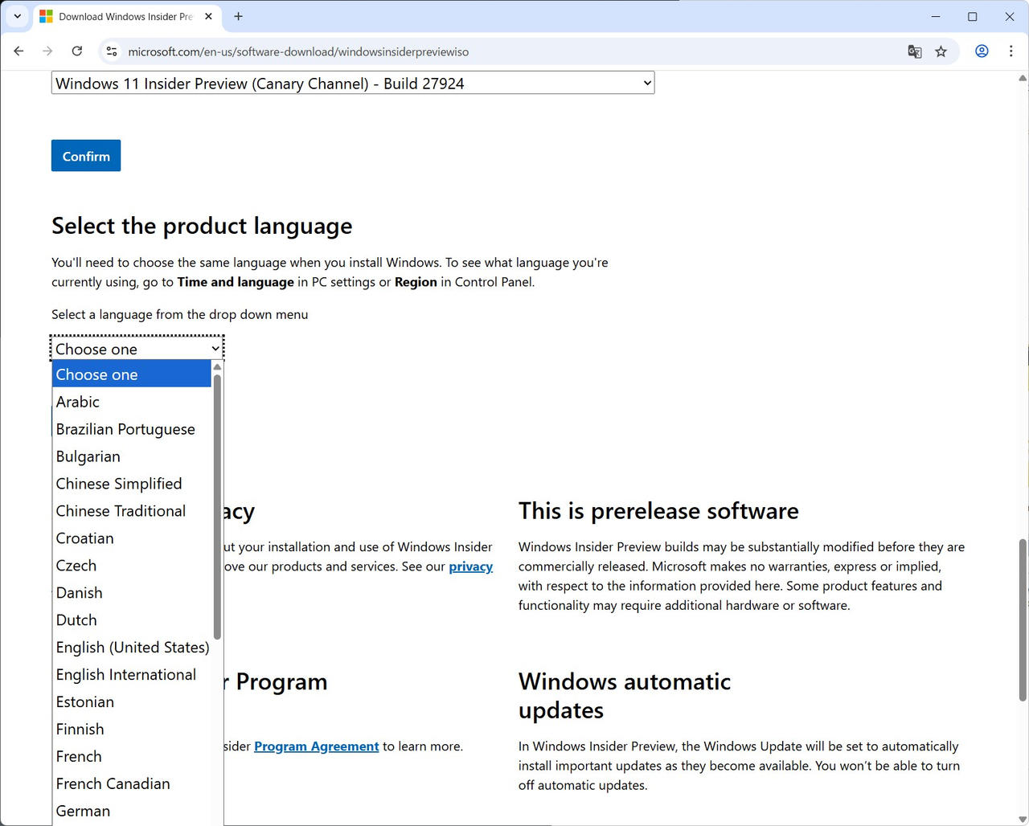
Task: Open the Chrome profile menu
Action: click(982, 51)
